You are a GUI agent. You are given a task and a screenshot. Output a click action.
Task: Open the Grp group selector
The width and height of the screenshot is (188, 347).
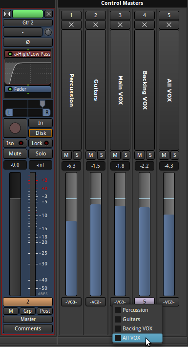point(27,311)
